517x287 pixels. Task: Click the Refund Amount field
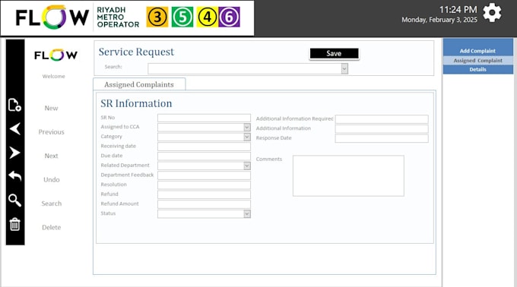tap(204, 204)
